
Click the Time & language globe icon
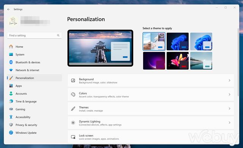coord(11,101)
